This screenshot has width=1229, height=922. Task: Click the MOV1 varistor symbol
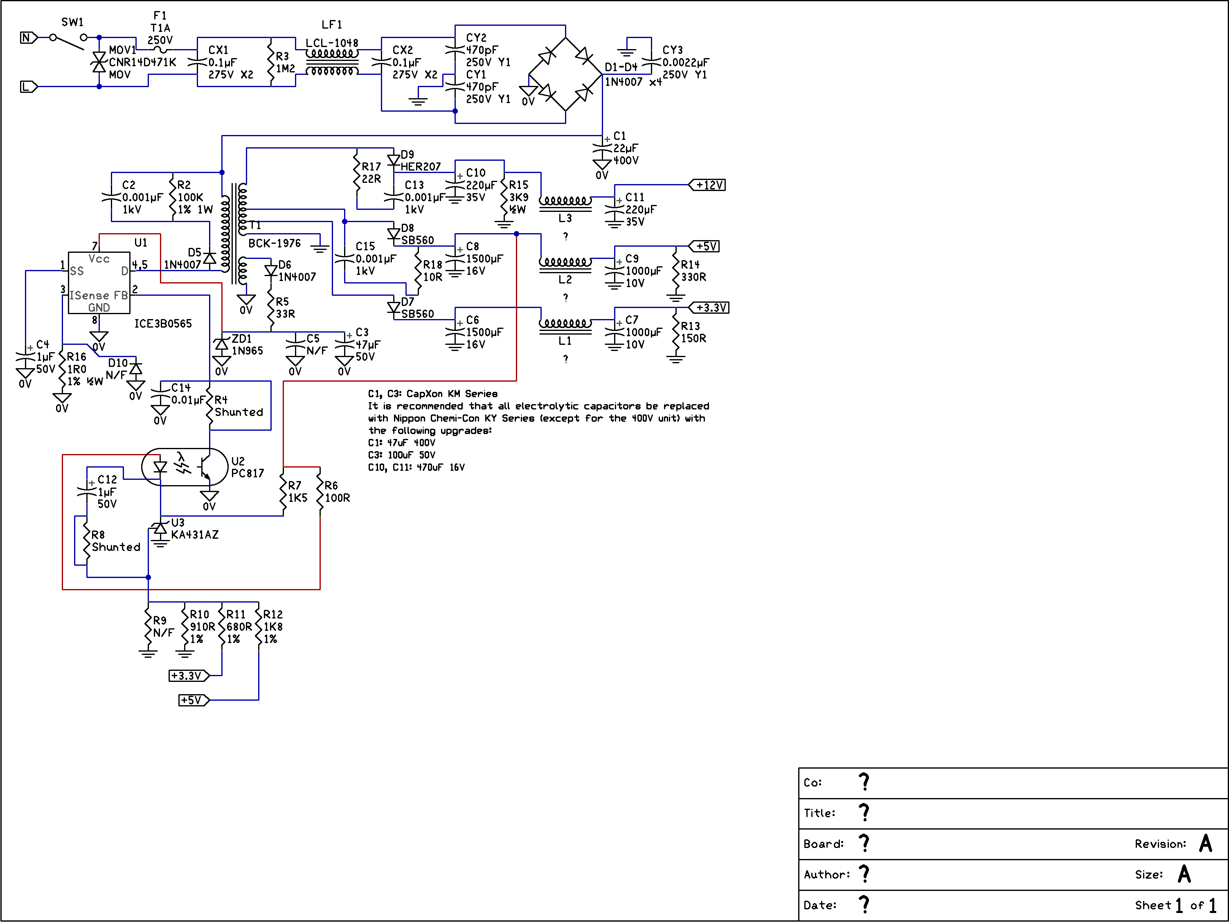click(99, 62)
